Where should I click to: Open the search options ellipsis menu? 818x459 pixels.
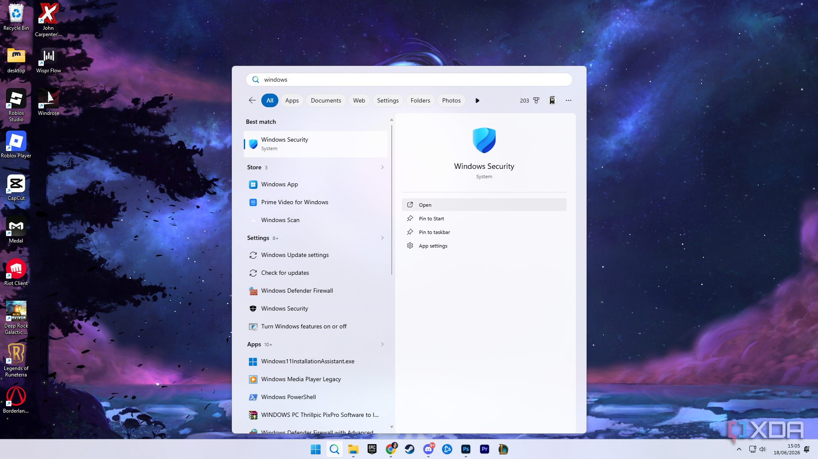pyautogui.click(x=569, y=100)
